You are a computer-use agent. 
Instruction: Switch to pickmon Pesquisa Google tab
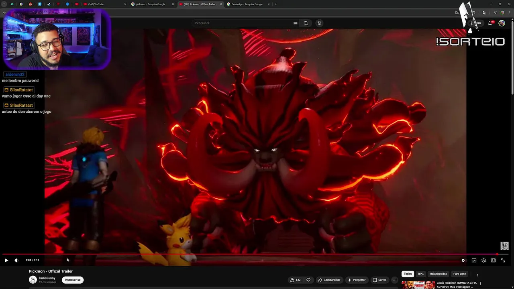151,4
